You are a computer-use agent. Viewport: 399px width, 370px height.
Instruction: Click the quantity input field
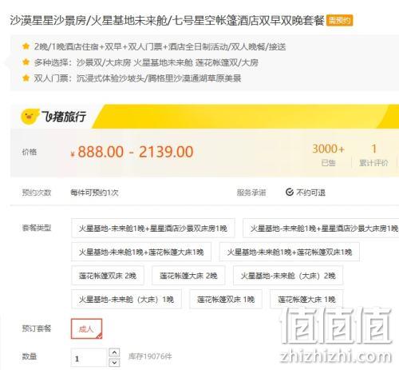(x=89, y=358)
